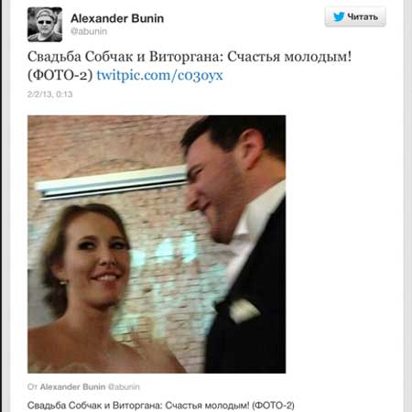Click the @abunin handle under the header name

click(89, 31)
